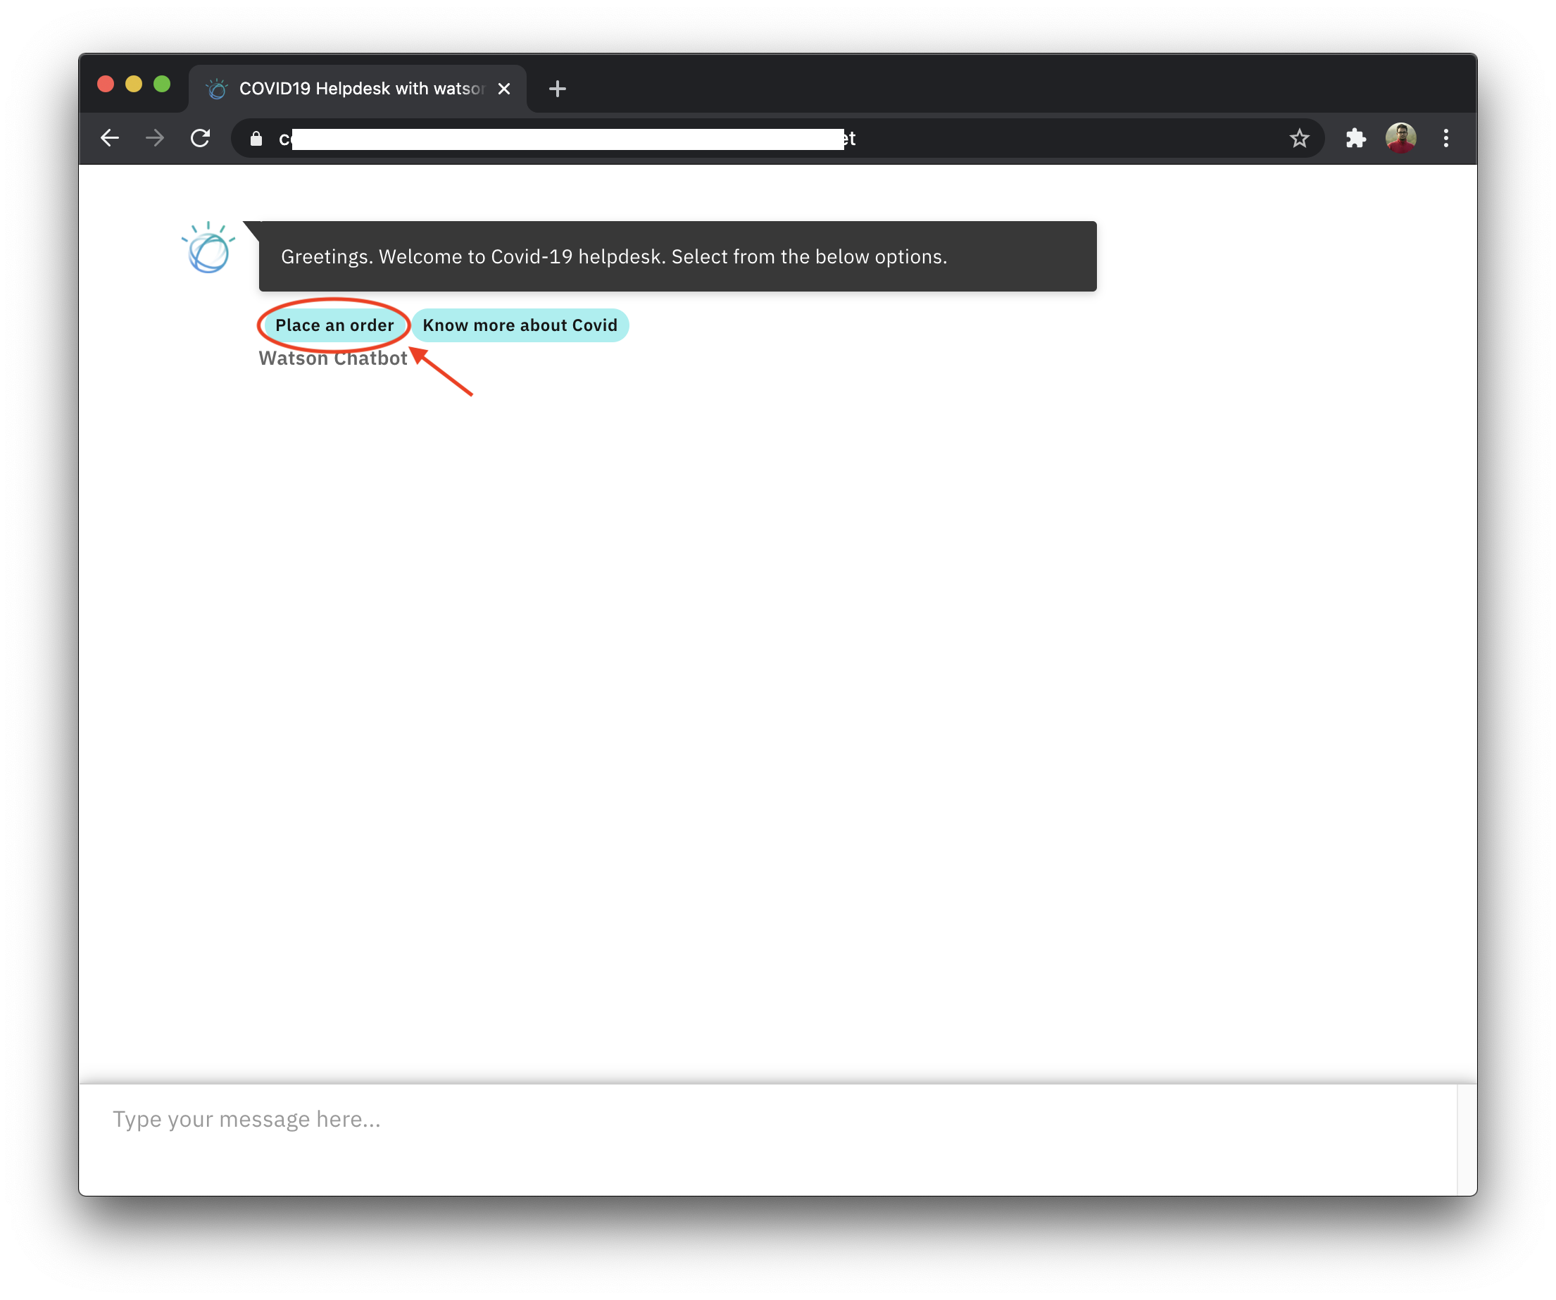The width and height of the screenshot is (1556, 1300).
Task: Click the yellow minimize window button
Action: [133, 85]
